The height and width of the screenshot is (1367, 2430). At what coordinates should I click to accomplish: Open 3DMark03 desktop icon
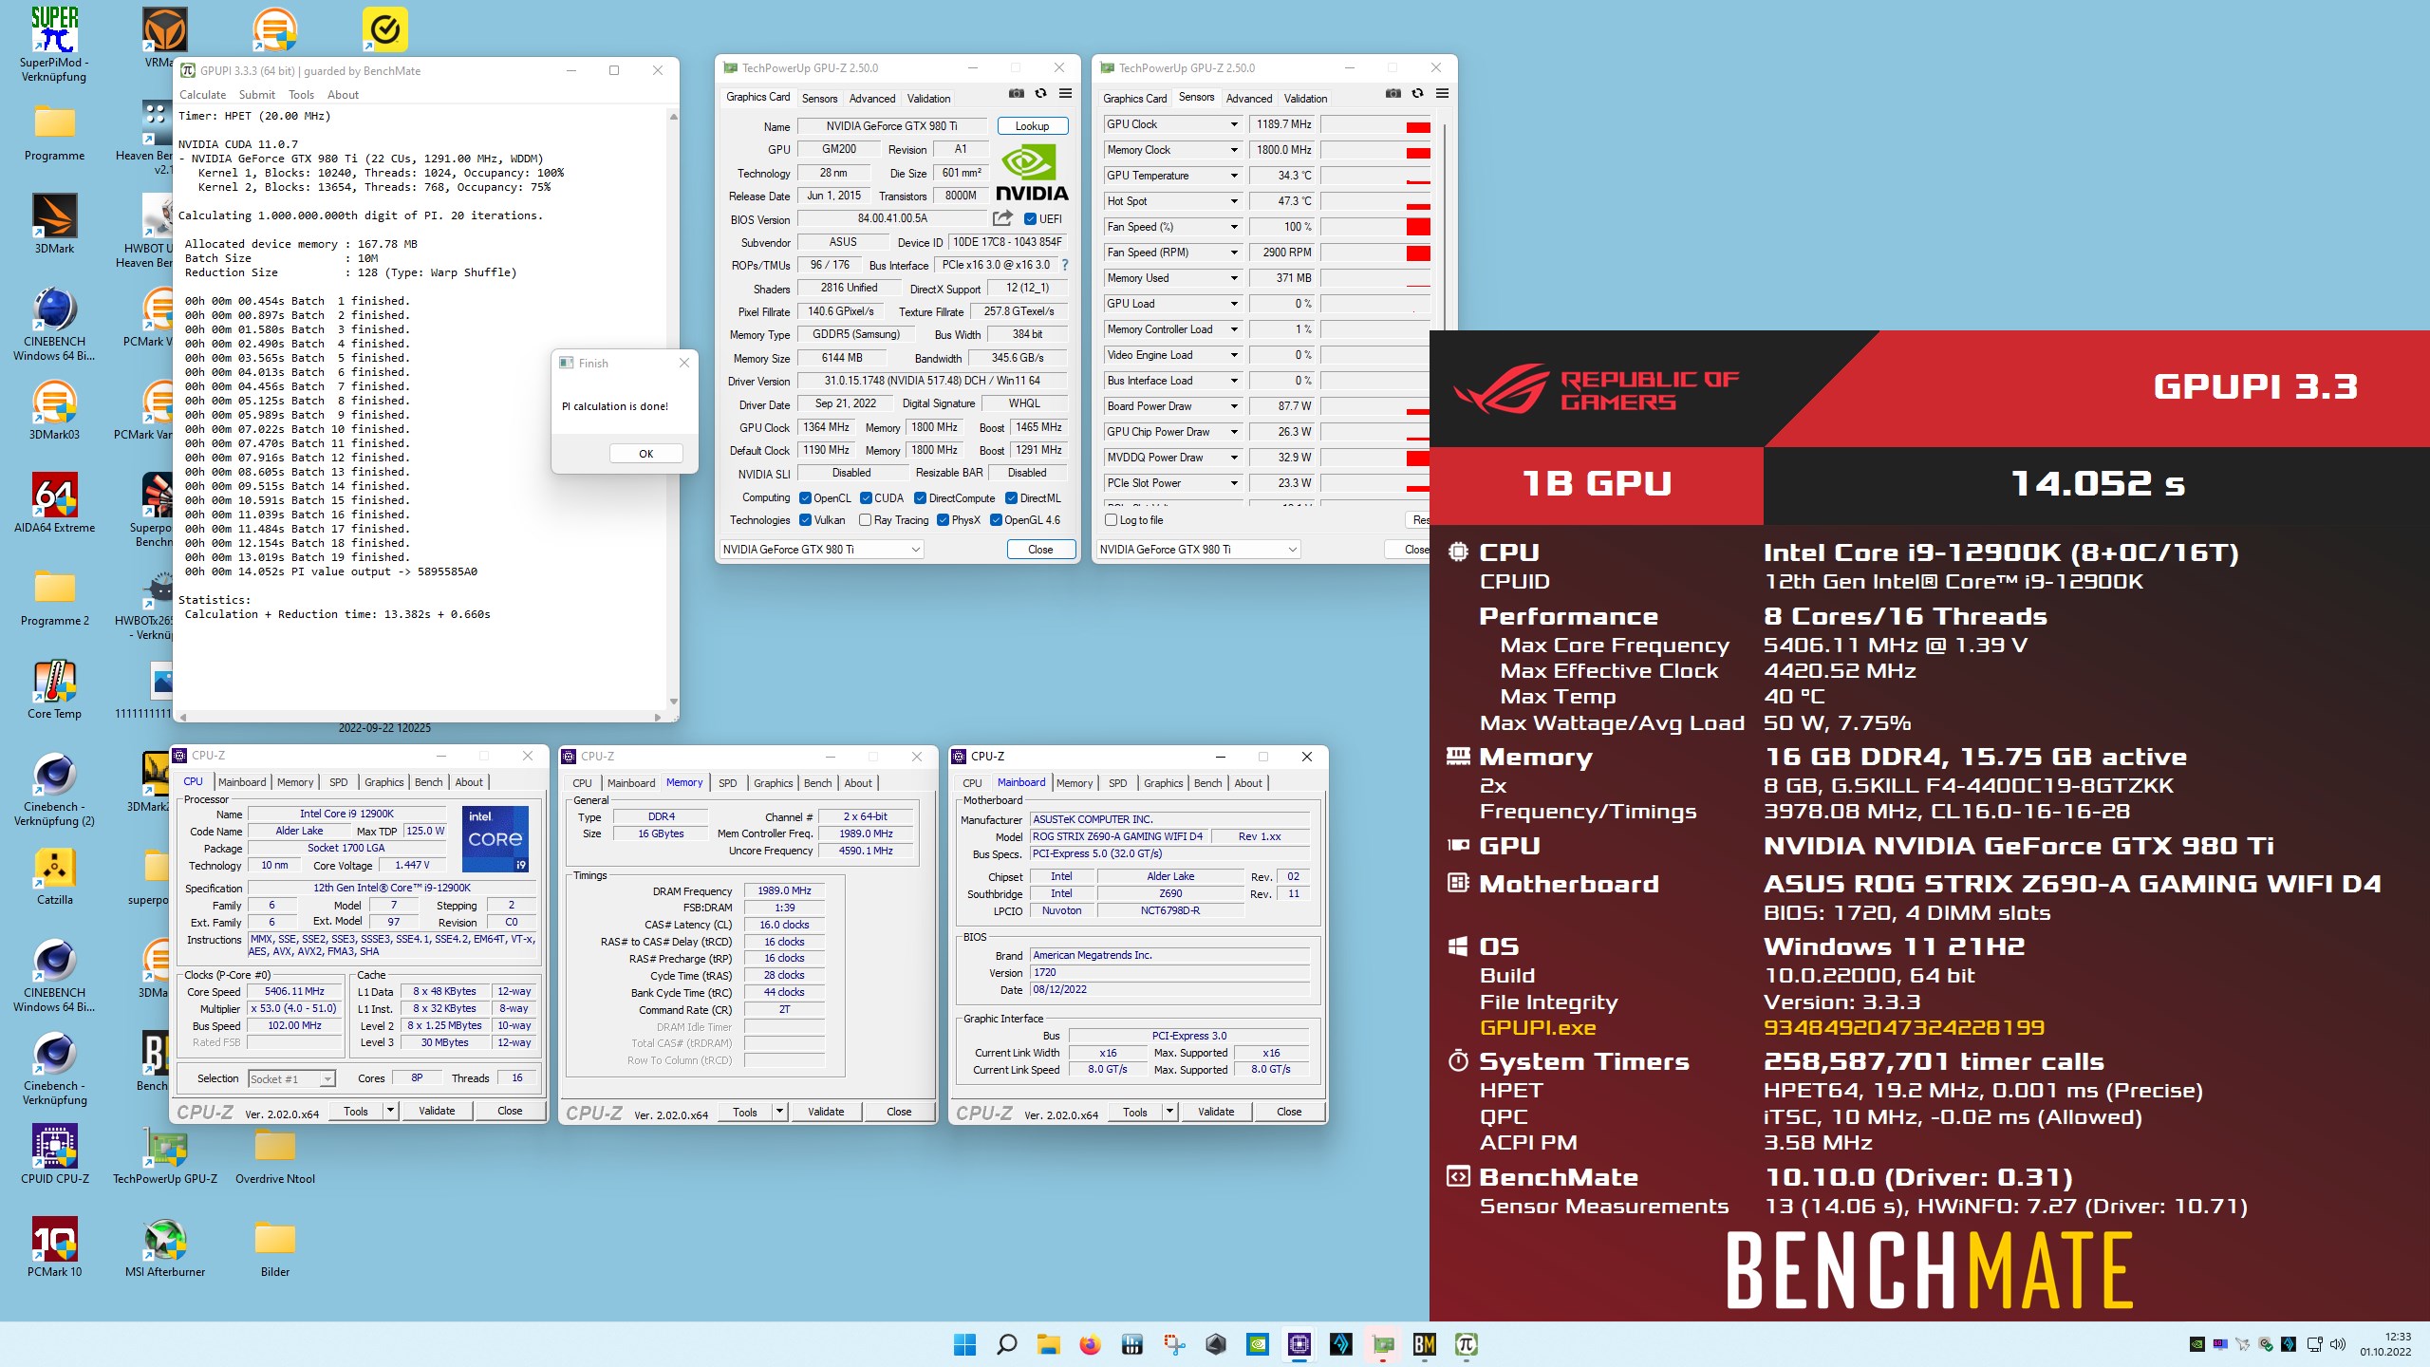point(54,410)
